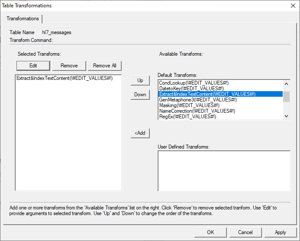Apply the transformation changes
300x241 pixels.
coord(280,232)
